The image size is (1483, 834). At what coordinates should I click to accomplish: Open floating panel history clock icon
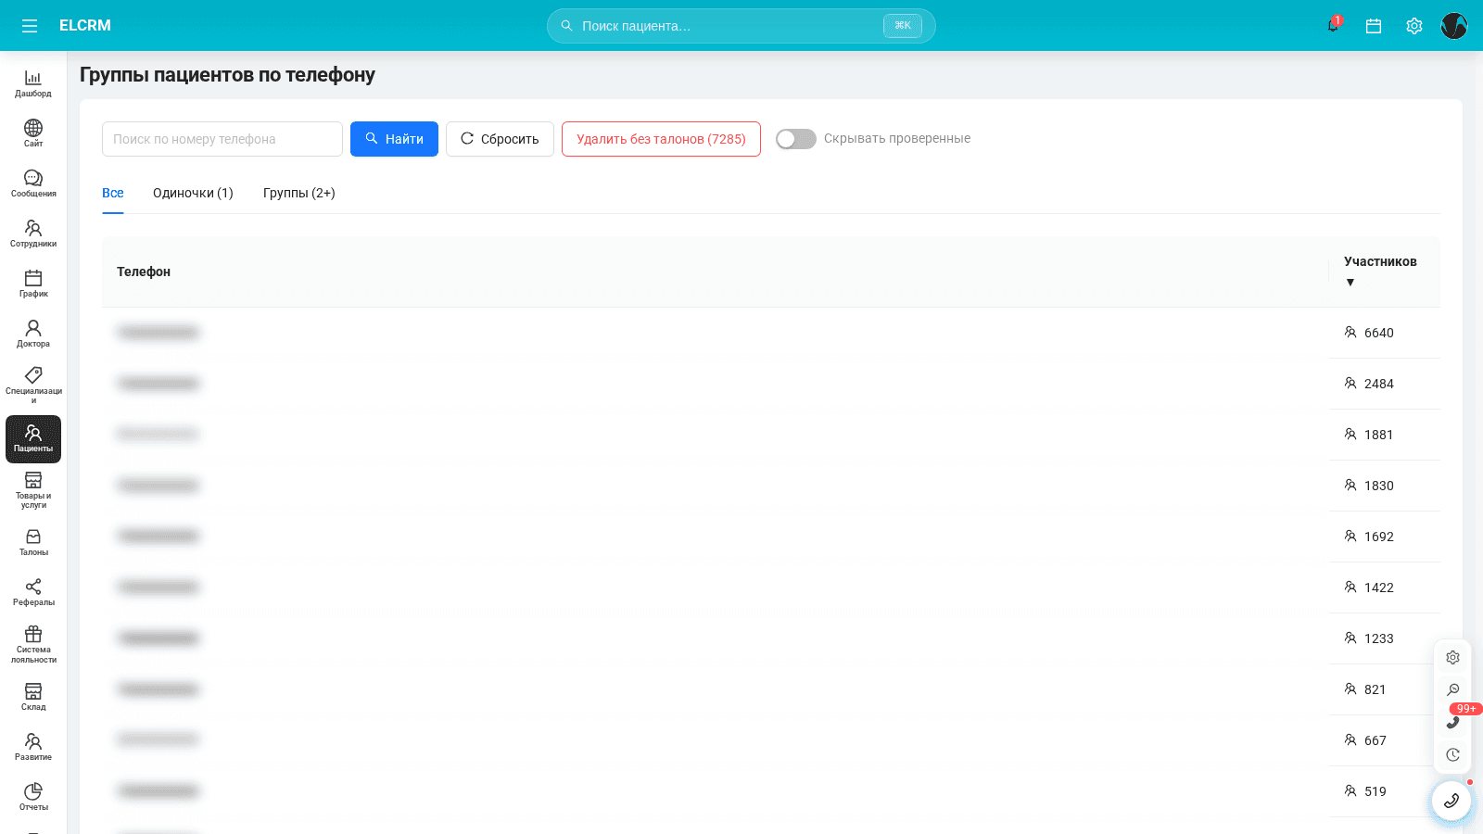click(1452, 754)
